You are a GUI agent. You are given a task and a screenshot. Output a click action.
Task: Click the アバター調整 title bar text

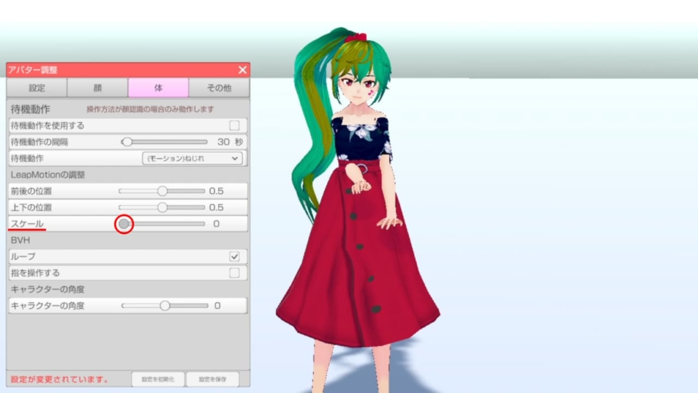pyautogui.click(x=33, y=70)
